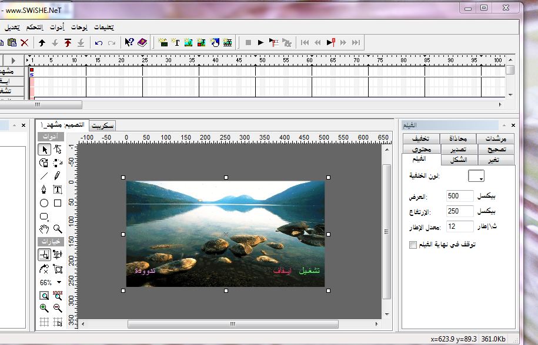Select the Text tool in toolbox
This screenshot has height=345, width=538.
58,190
